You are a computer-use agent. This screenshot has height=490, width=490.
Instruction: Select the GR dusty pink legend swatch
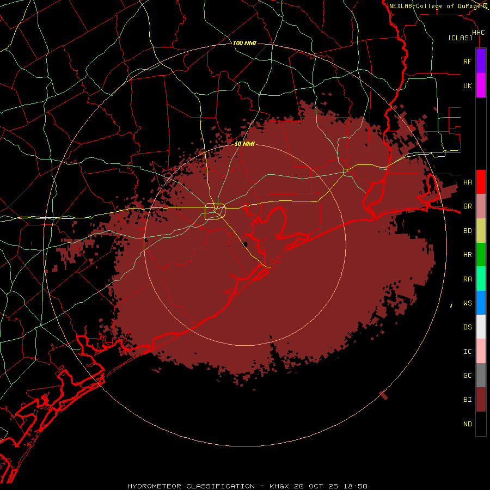click(x=481, y=206)
